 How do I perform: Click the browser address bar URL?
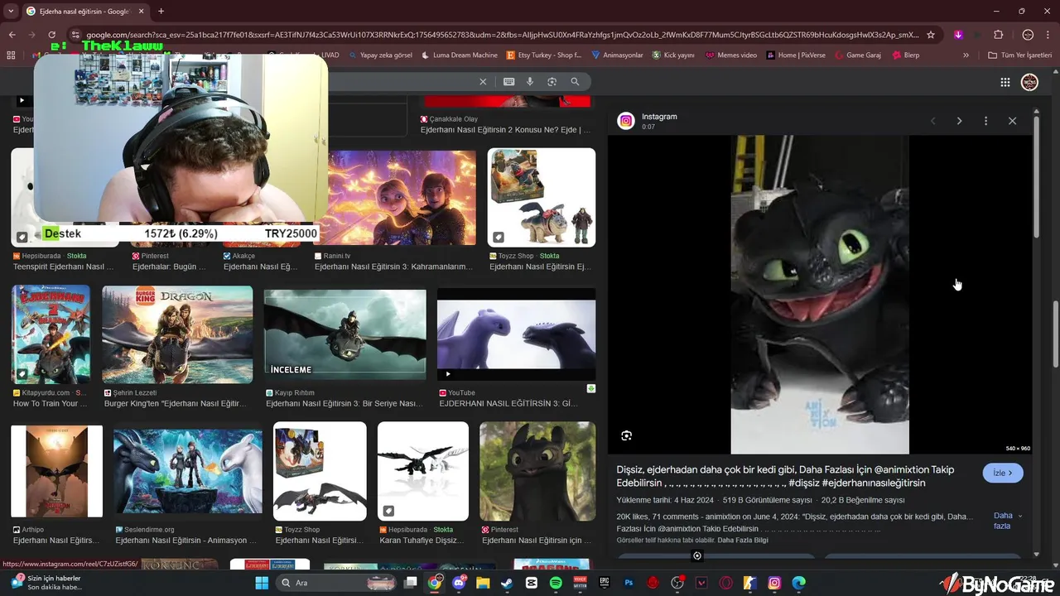coord(502,35)
